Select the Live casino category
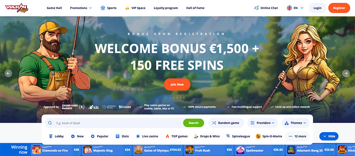The width and height of the screenshot is (355, 156). coord(147,136)
